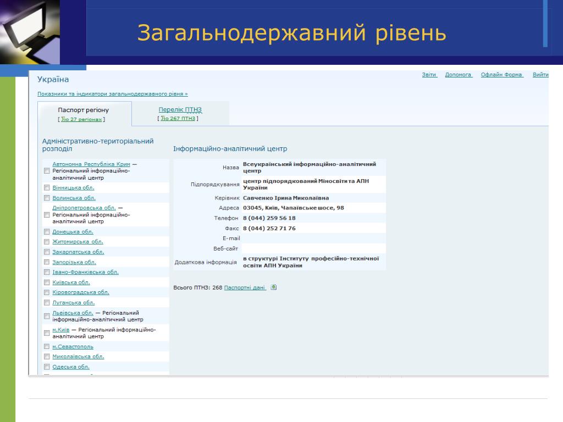Image resolution: width=563 pixels, height=422 pixels.
Task: Tick the Луганська обл. checkbox
Action: tap(47, 303)
